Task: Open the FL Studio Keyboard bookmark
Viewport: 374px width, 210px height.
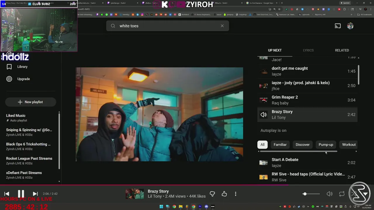Action: [201, 15]
